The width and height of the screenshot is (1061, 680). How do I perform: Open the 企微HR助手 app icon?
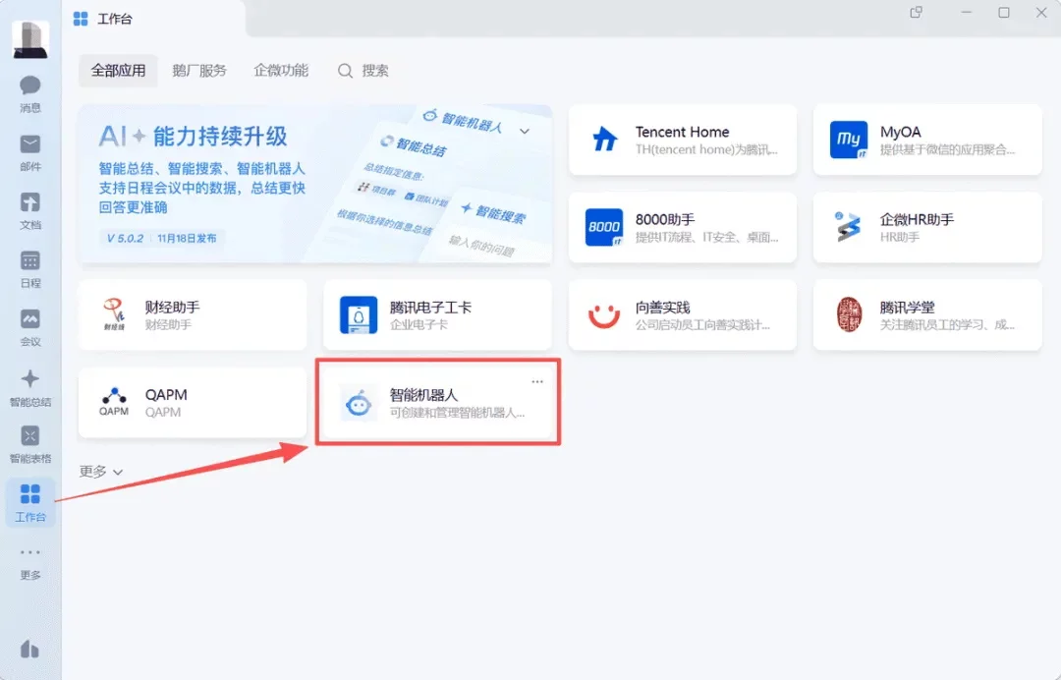849,227
